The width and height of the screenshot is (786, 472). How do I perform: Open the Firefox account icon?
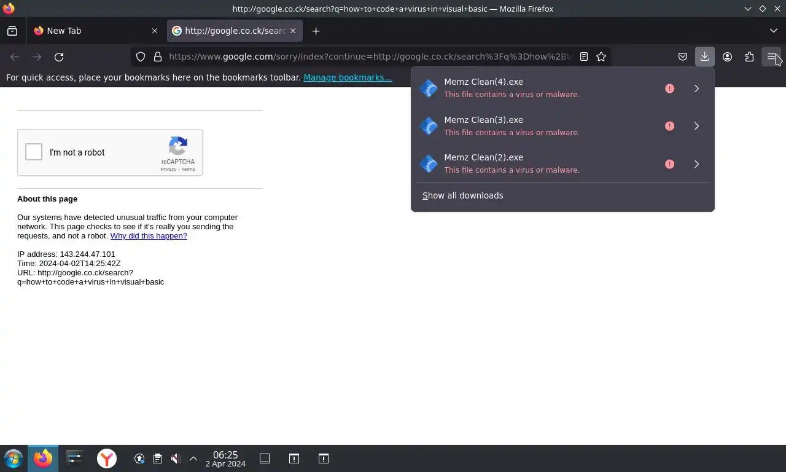727,57
